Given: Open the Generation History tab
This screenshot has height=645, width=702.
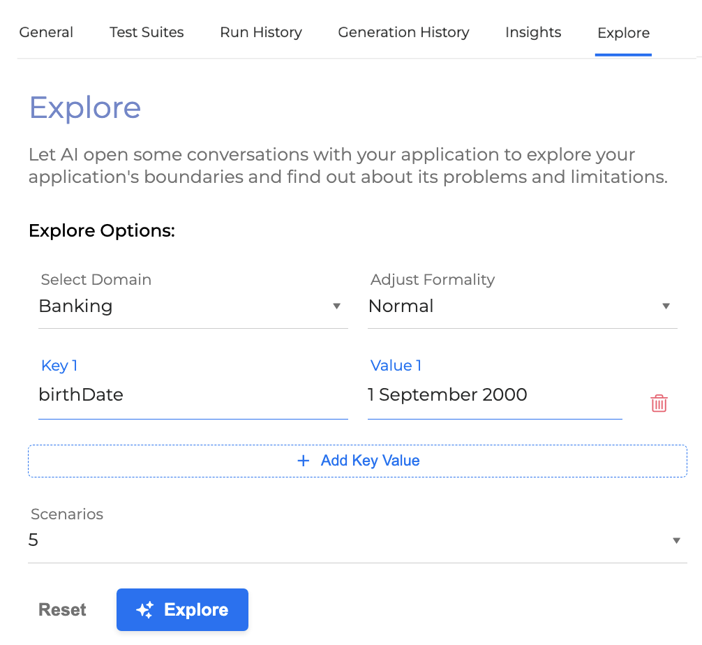Looking at the screenshot, I should pos(403,32).
